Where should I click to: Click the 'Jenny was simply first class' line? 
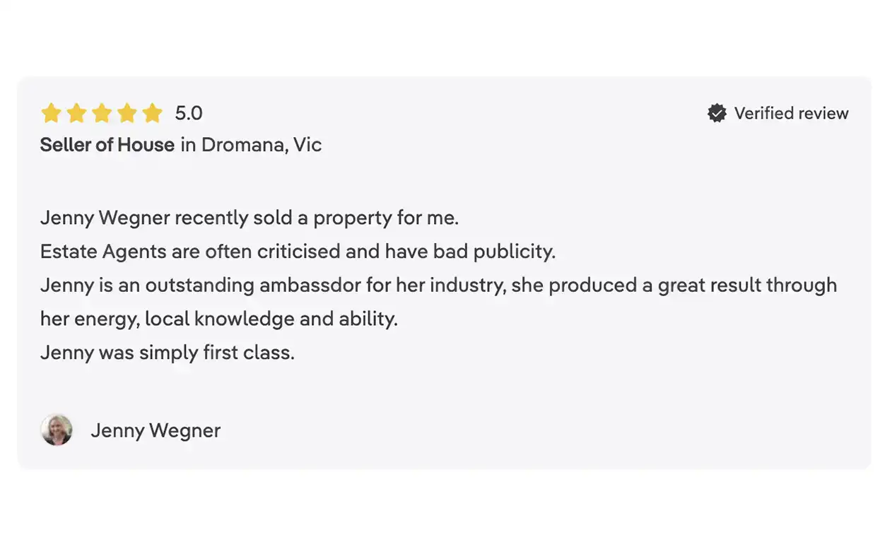coord(168,353)
